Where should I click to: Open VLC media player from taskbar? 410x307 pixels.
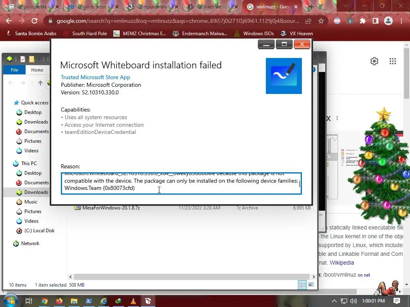(x=133, y=301)
